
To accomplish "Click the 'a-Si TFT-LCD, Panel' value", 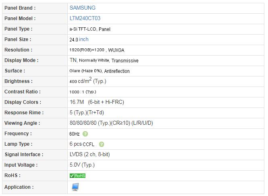I will coord(90,29).
